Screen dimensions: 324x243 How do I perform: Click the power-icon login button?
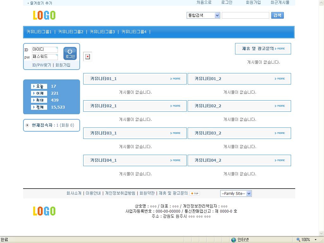[70, 53]
